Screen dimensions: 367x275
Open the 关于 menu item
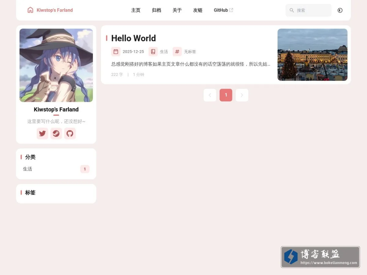177,10
